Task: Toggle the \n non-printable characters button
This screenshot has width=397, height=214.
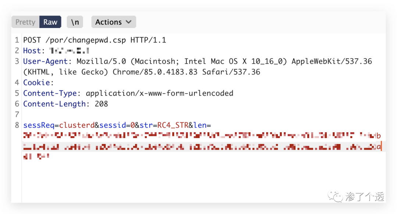Action: pyautogui.click(x=75, y=22)
